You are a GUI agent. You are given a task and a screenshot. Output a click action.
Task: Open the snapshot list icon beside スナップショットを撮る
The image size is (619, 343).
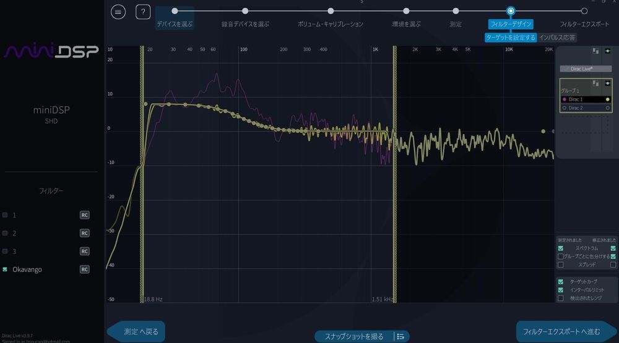click(x=400, y=336)
